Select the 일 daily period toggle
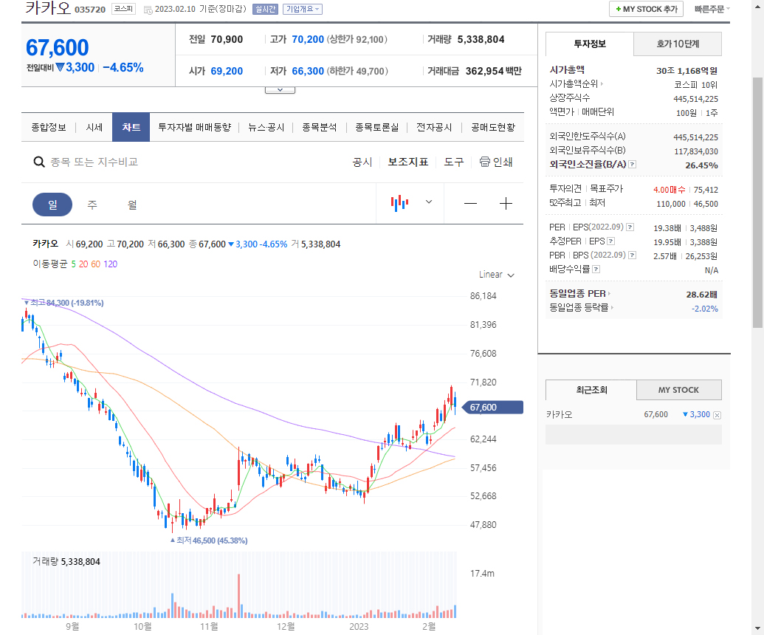 tap(52, 205)
